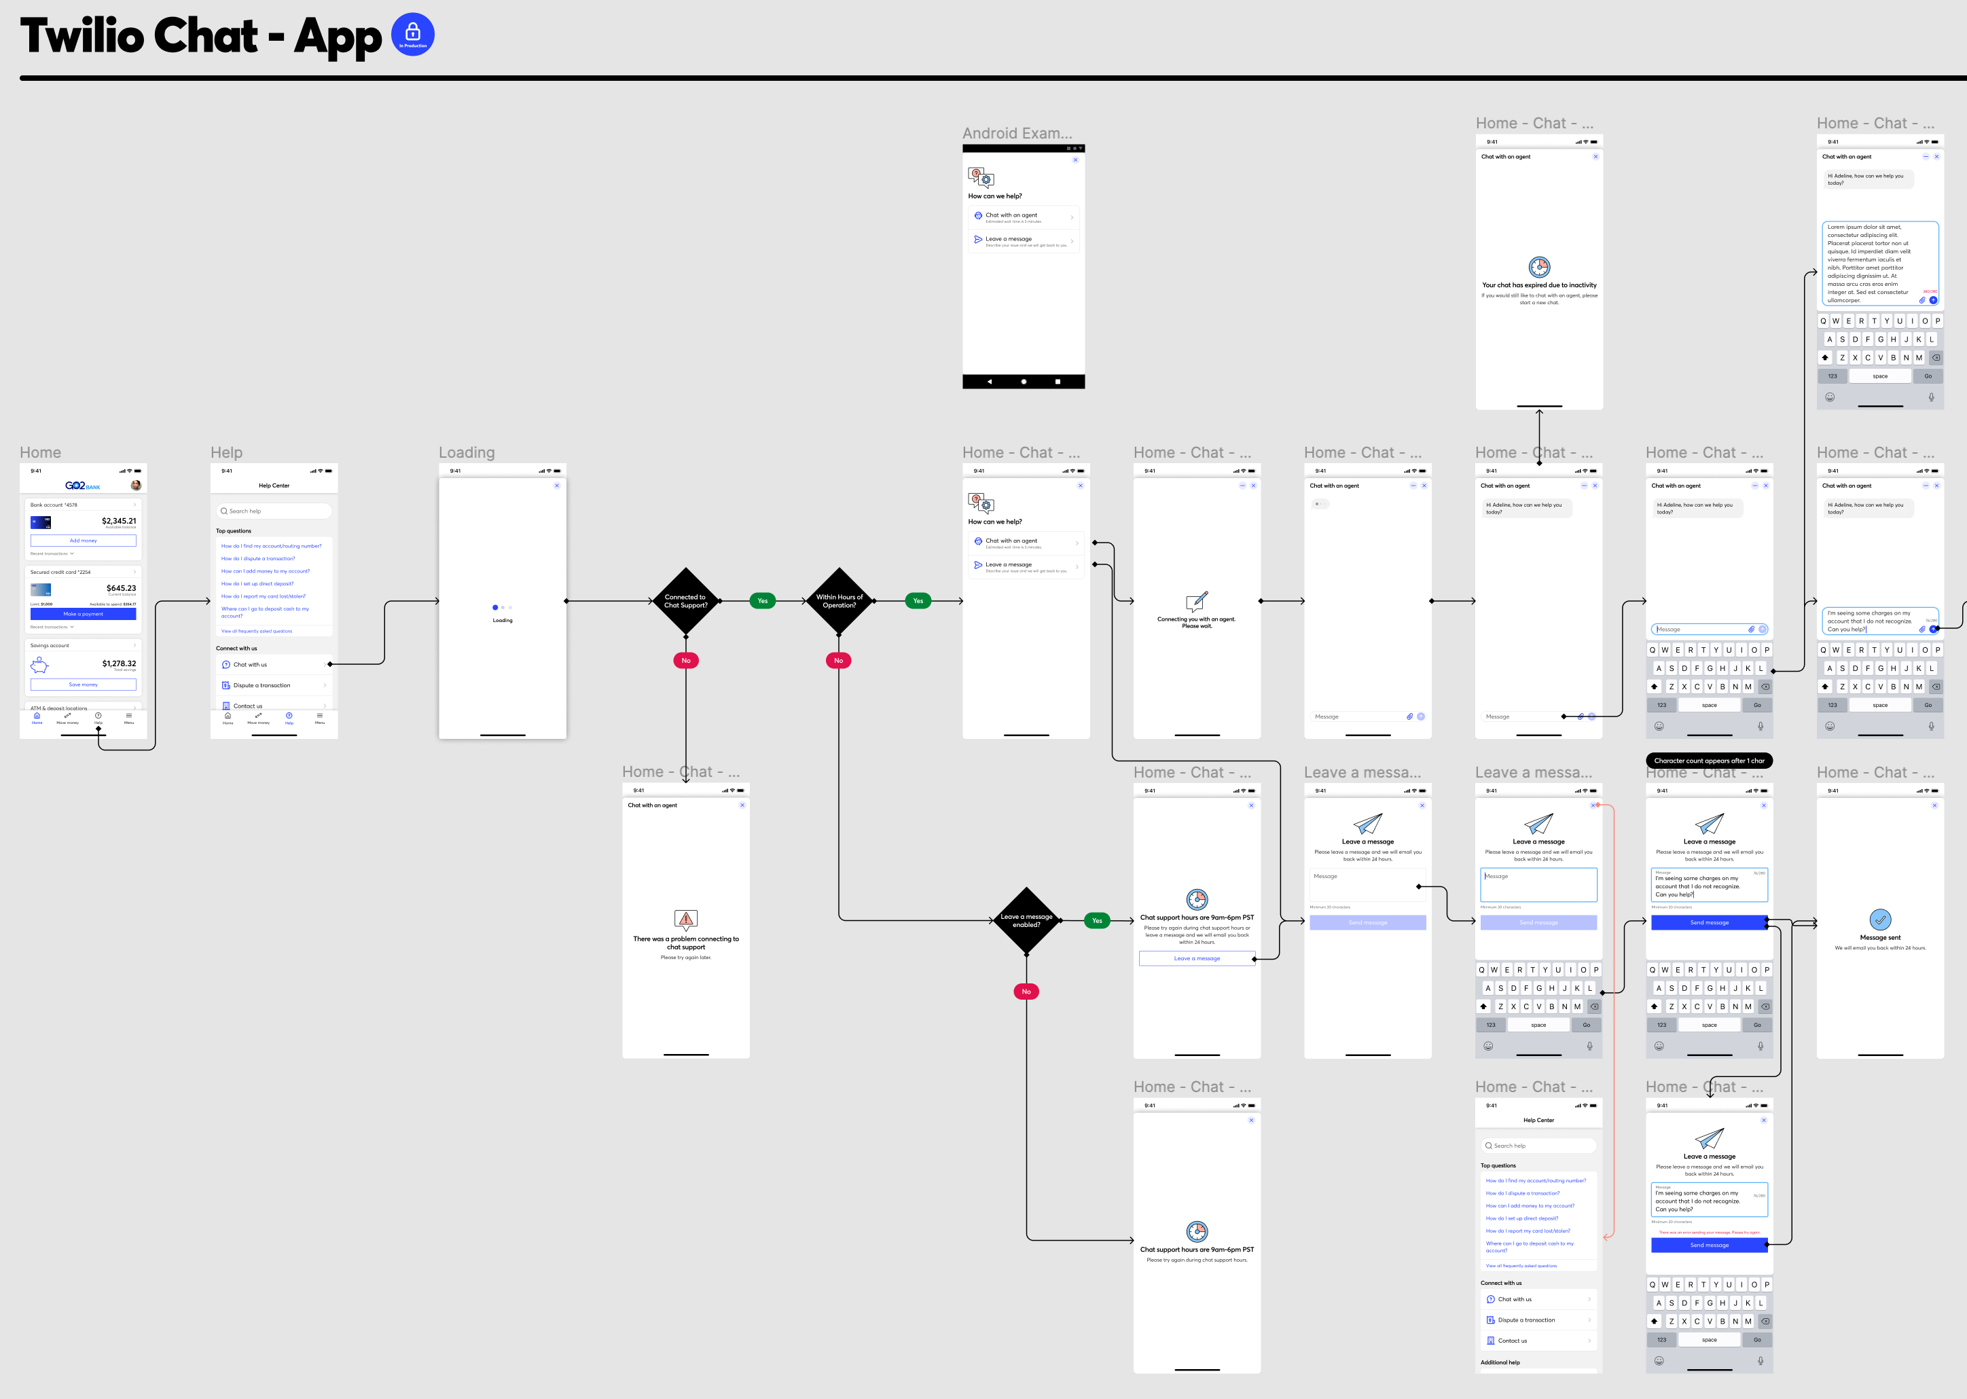
Task: Click the pencil chat icon on Connecting screen
Action: [1197, 601]
